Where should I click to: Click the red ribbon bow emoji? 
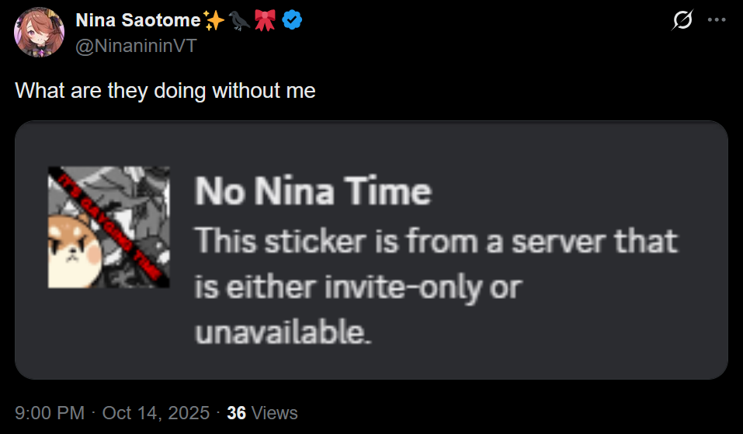tap(266, 22)
